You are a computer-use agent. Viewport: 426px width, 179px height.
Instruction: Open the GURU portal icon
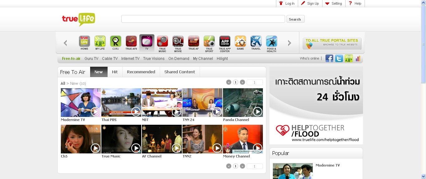(116, 43)
